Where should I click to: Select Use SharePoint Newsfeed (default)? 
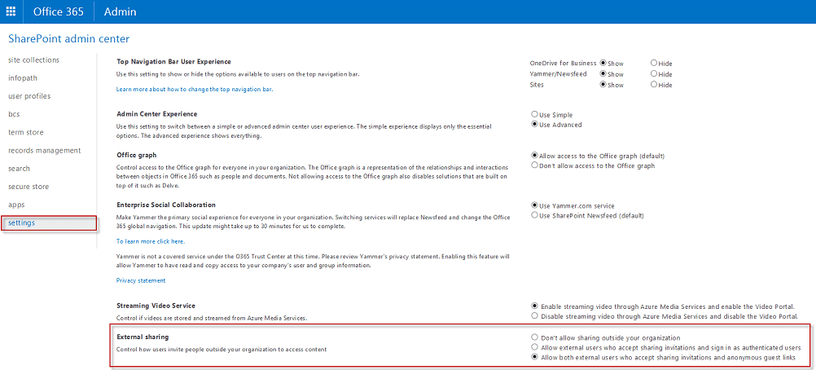(534, 215)
